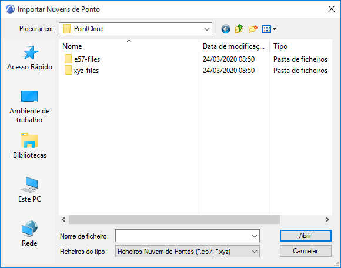Open the Ficheiros do tipo filter dropdown

coord(188,252)
